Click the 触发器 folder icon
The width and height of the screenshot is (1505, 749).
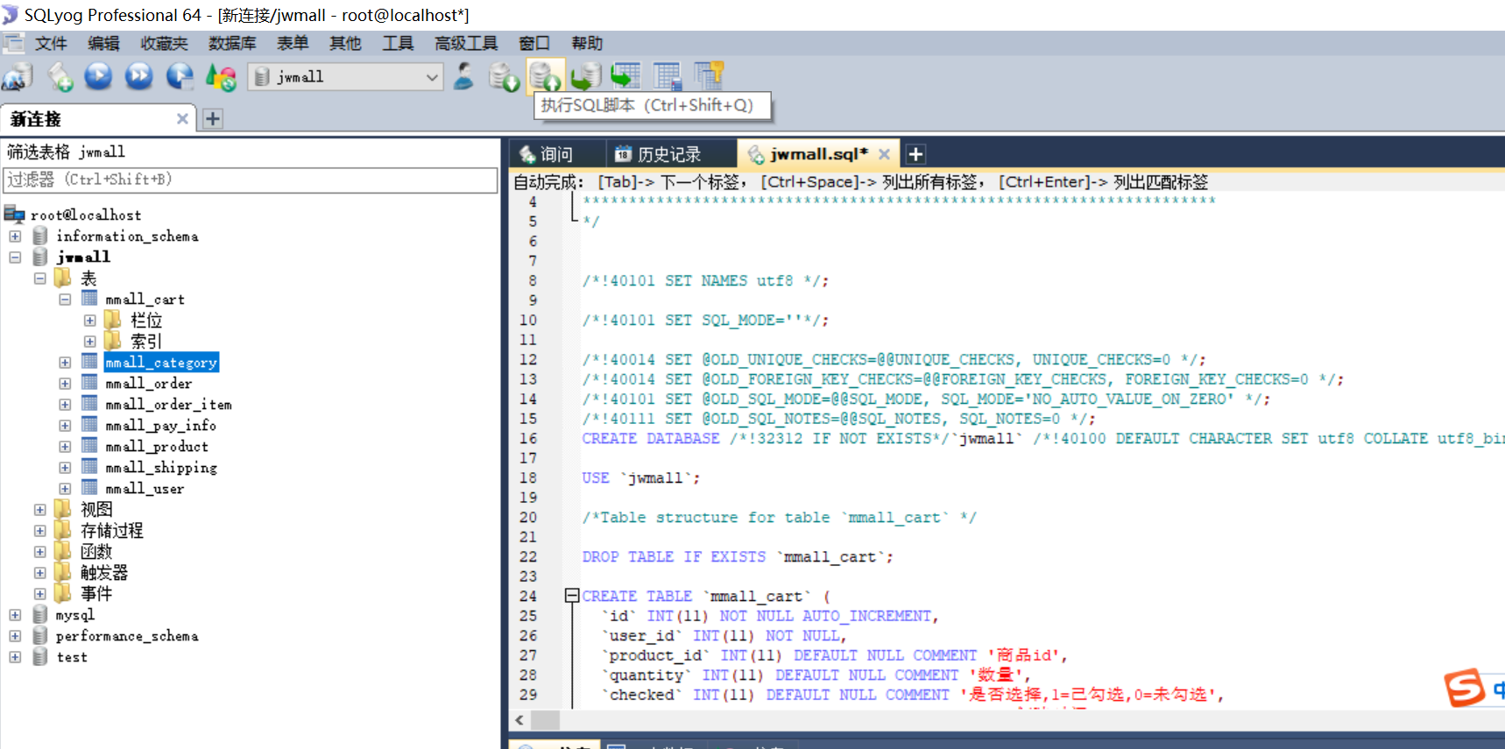click(x=62, y=571)
